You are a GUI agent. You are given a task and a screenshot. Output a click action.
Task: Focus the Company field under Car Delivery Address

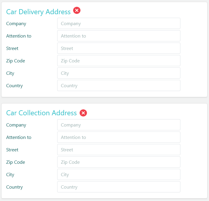click(119, 24)
